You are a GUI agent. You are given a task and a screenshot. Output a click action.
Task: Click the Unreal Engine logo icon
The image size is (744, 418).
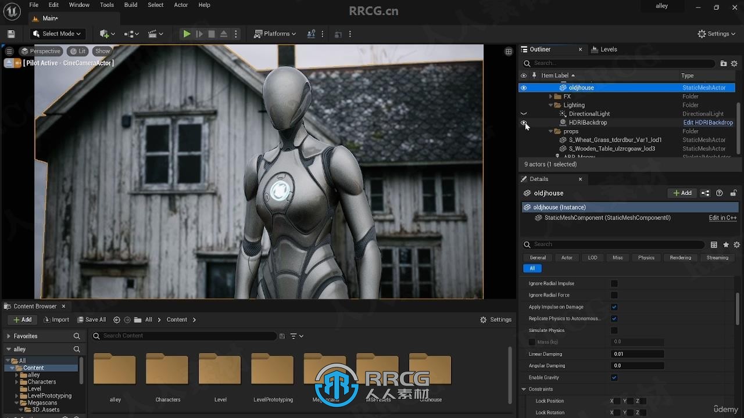pyautogui.click(x=12, y=10)
